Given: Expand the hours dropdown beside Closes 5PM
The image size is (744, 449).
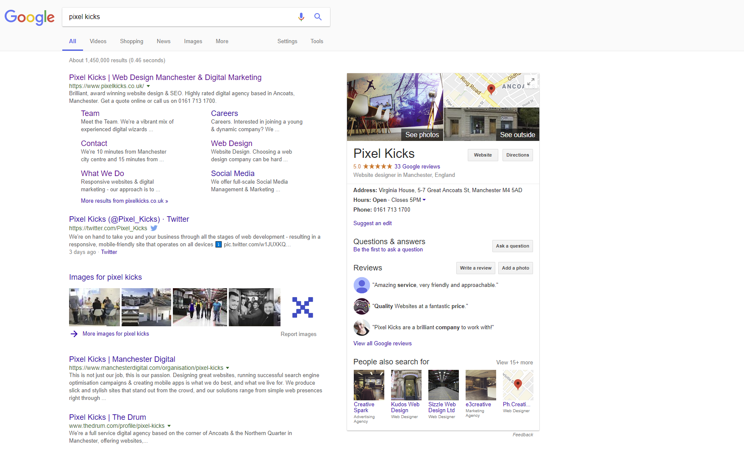Looking at the screenshot, I should coord(424,200).
